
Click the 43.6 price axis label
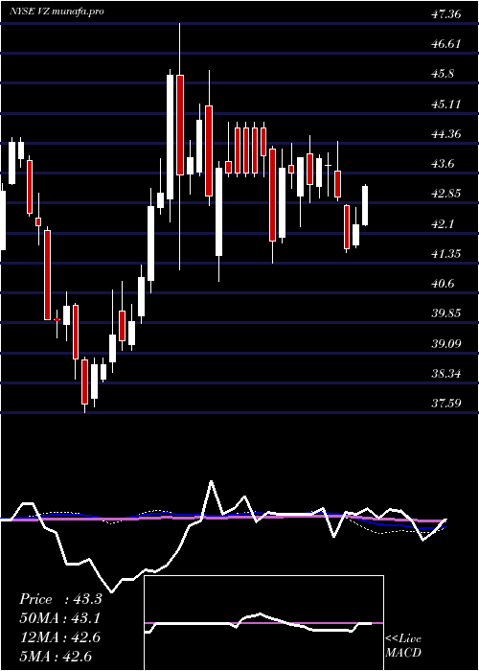[x=442, y=164]
